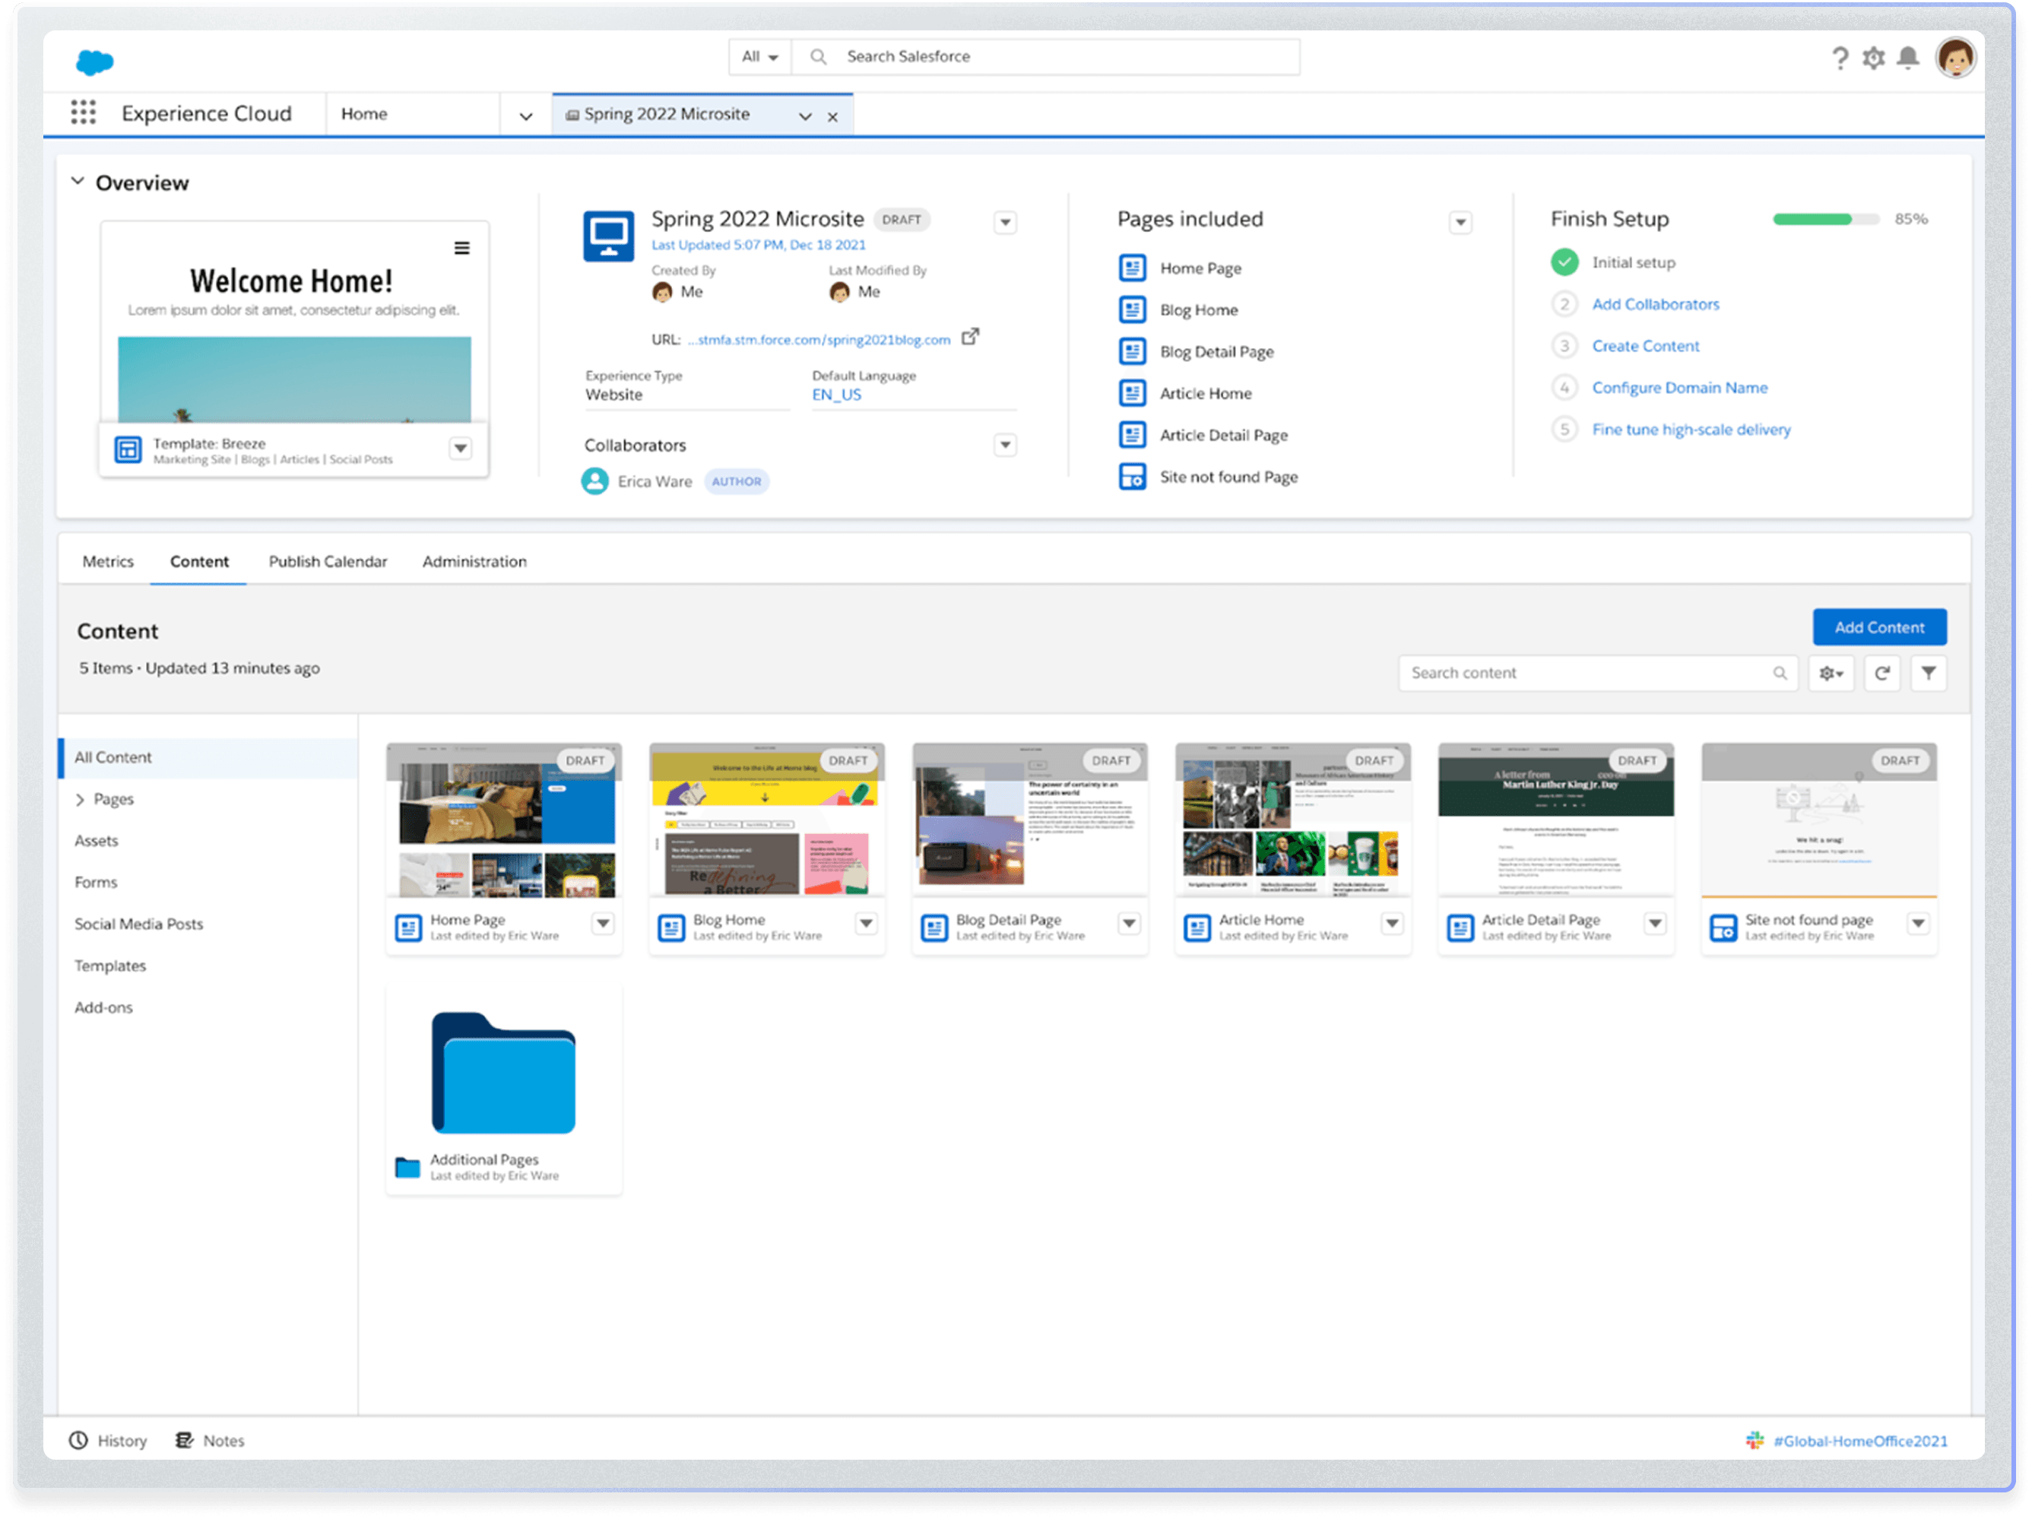The image size is (2032, 1519).
Task: Click the notifications bell icon
Action: click(x=1908, y=58)
